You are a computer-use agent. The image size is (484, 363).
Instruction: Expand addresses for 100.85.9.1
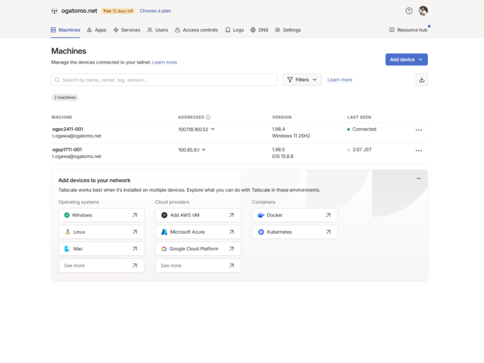tap(204, 149)
